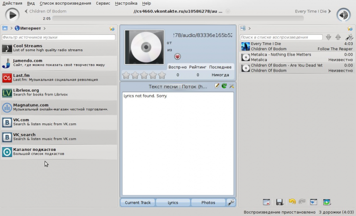Click the edit lyrics pencil icon
The height and width of the screenshot is (216, 356).
coord(217,86)
